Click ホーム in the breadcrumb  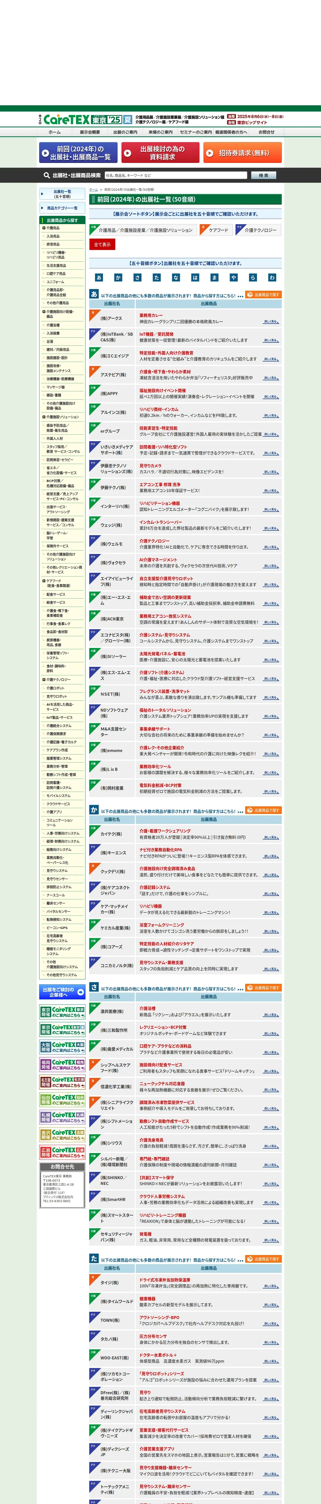(x=93, y=190)
